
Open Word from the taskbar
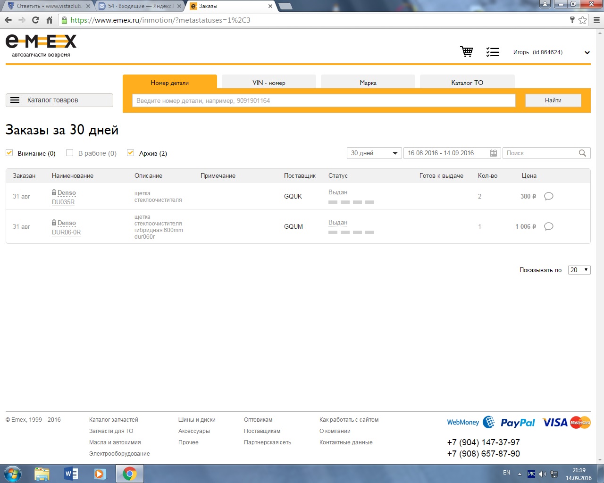tap(71, 473)
